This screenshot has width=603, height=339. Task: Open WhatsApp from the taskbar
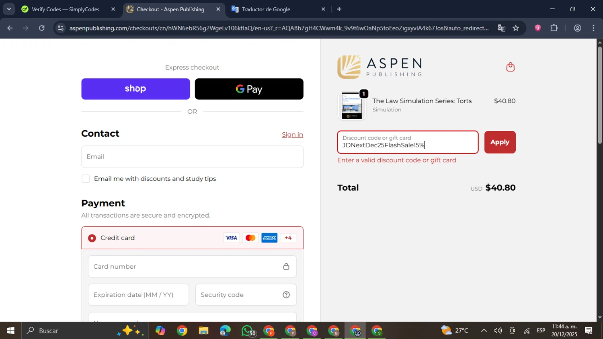point(248,331)
